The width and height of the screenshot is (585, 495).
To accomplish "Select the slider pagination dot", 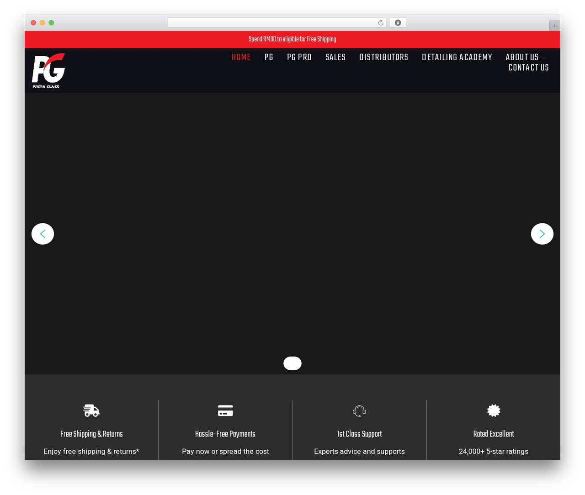I will (292, 363).
